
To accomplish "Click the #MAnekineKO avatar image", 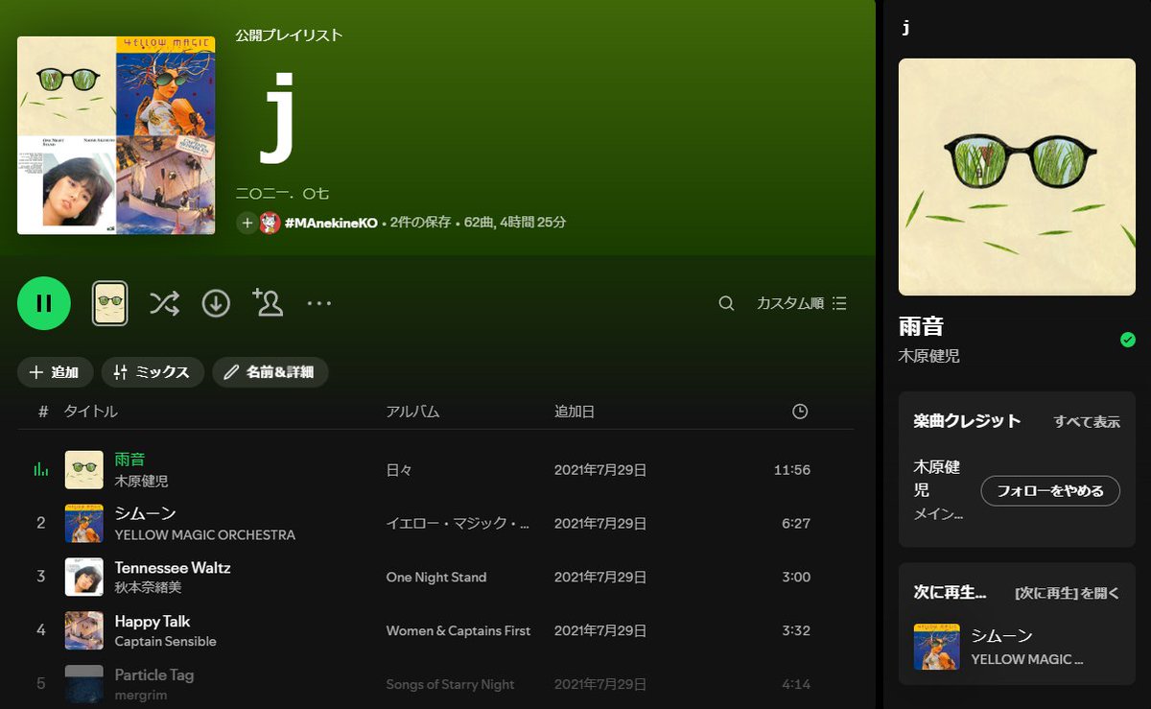I will [x=270, y=223].
